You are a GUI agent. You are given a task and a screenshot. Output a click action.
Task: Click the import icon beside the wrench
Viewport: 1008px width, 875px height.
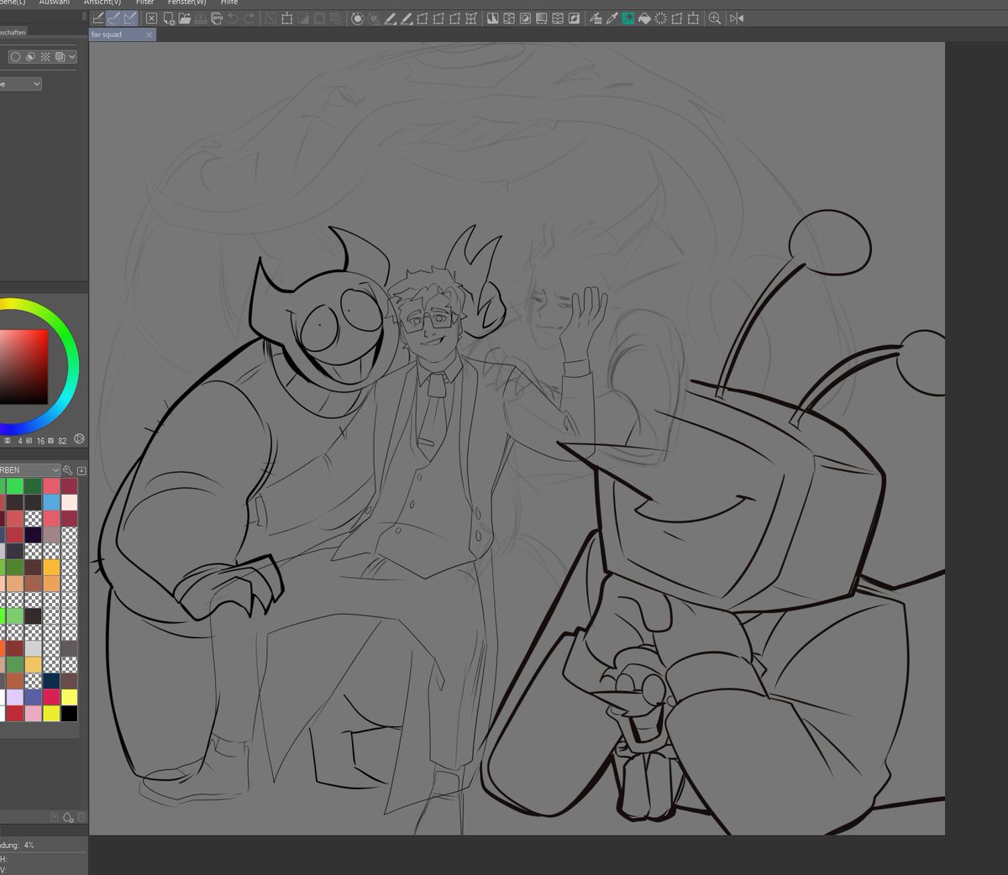click(81, 469)
